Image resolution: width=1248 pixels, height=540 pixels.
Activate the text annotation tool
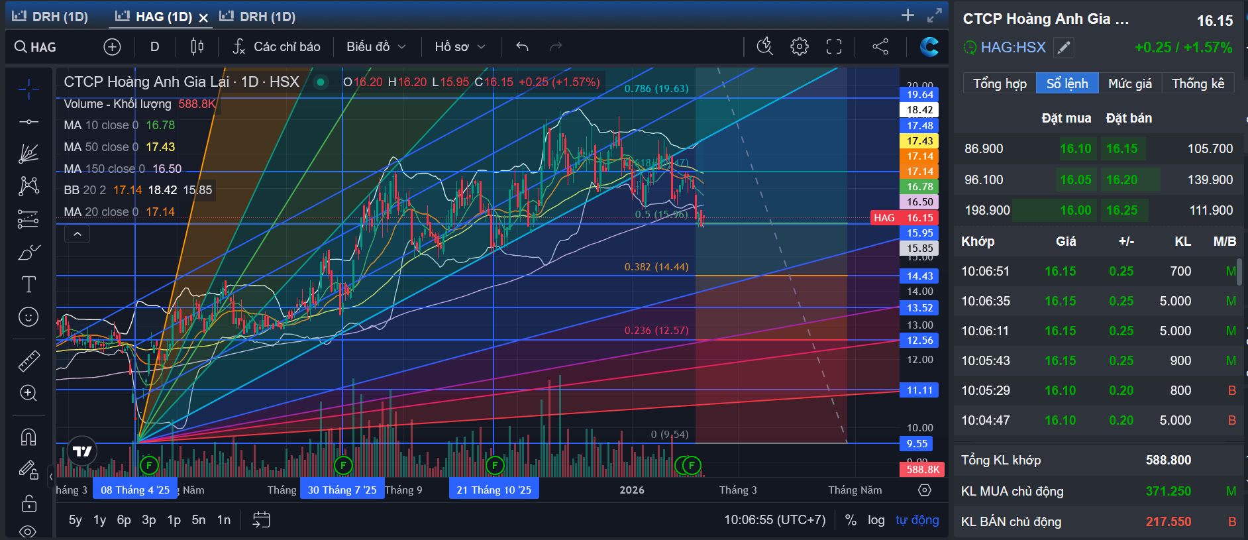coord(28,284)
